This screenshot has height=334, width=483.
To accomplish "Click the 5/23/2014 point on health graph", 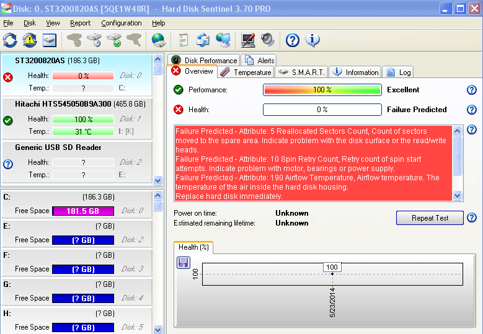I will [x=332, y=274].
